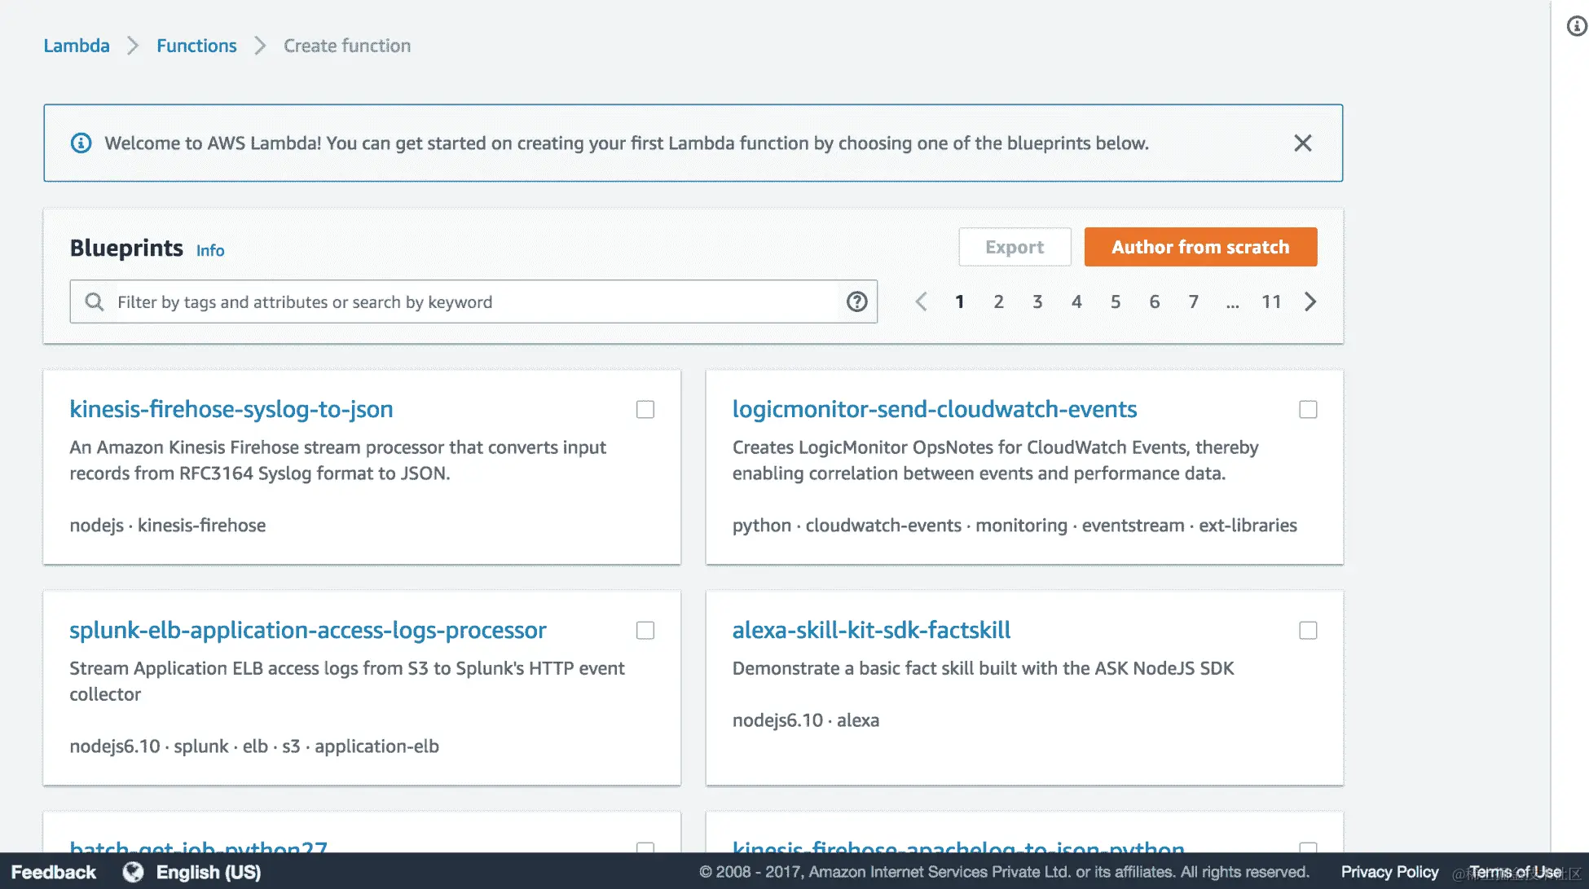Image resolution: width=1589 pixels, height=889 pixels.
Task: Go to next blueprints page arrow
Action: click(1310, 302)
